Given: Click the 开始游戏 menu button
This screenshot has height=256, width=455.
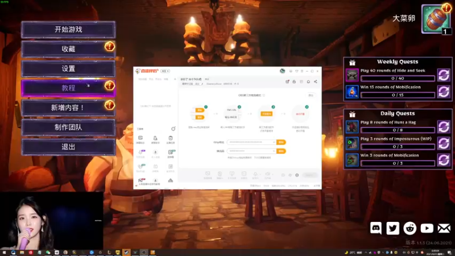Looking at the screenshot, I should point(68,30).
